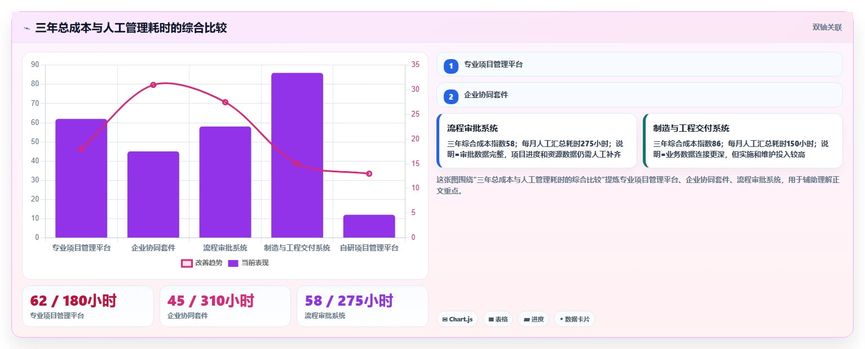
Task: Click the 45 / 310小时 stat card
Action: click(225, 306)
